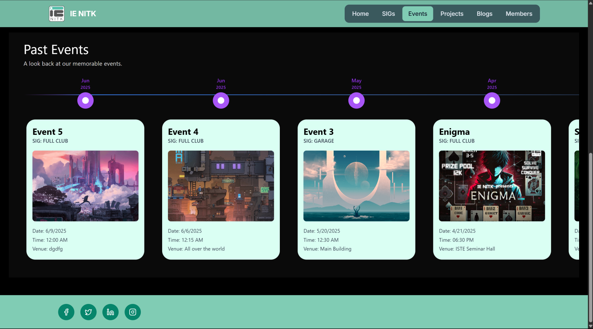Click 'Time: 12:30 AM' text
The width and height of the screenshot is (593, 329).
pyautogui.click(x=321, y=240)
